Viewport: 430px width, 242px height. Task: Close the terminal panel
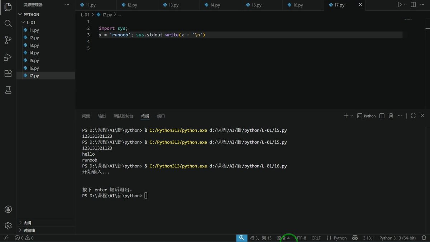pos(422,116)
